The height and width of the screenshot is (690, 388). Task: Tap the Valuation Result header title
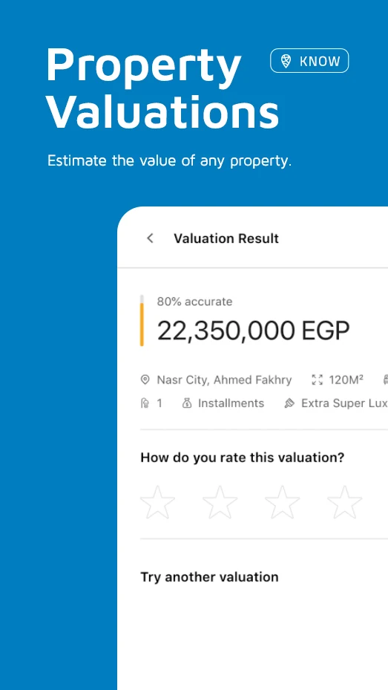pyautogui.click(x=226, y=238)
